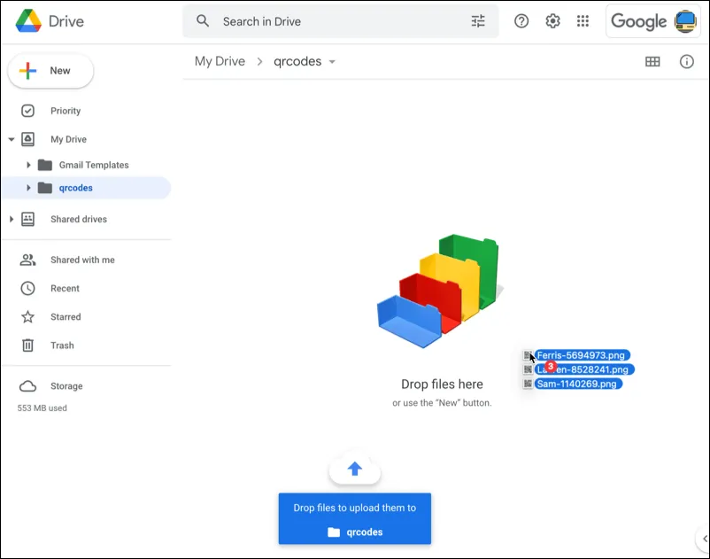Open search filter options icon
The image size is (710, 559).
pyautogui.click(x=478, y=21)
